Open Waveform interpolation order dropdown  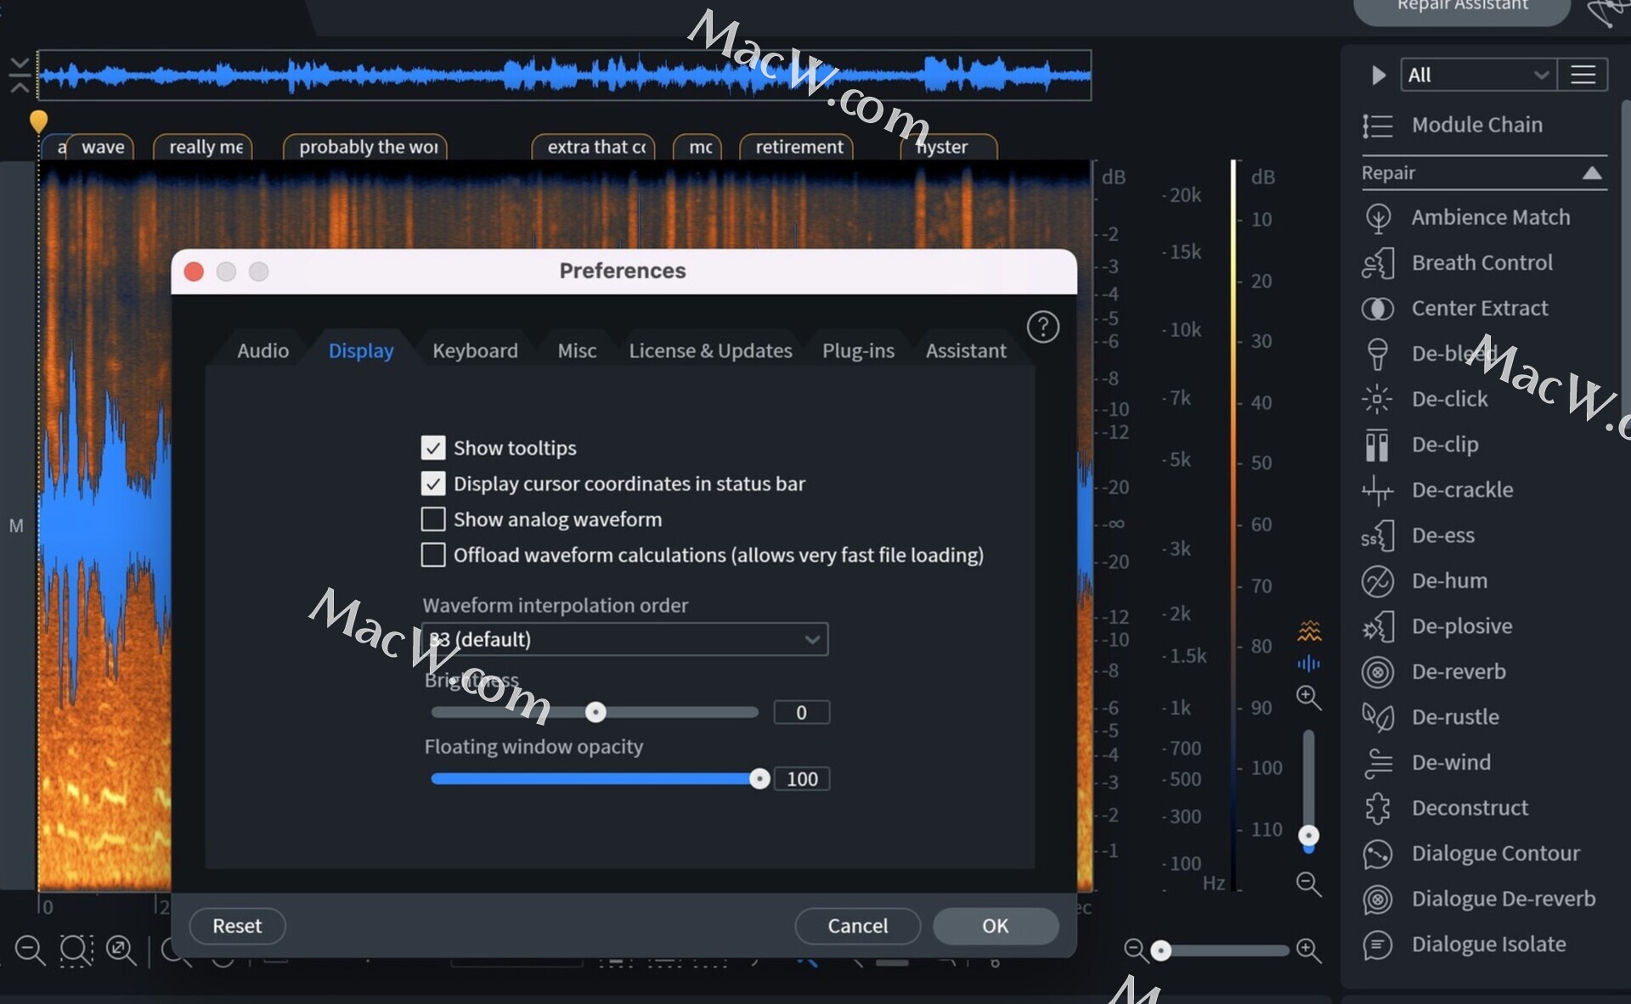pyautogui.click(x=624, y=639)
